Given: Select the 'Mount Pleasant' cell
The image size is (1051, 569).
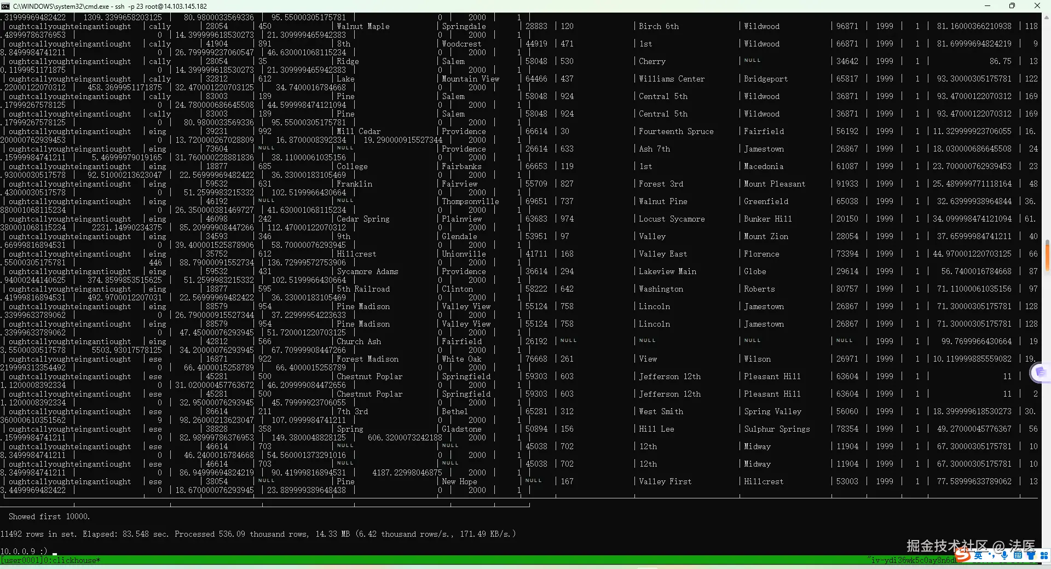Looking at the screenshot, I should pos(775,184).
